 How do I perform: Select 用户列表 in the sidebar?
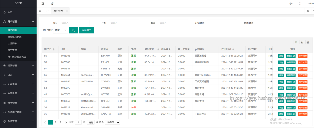tap(18, 30)
